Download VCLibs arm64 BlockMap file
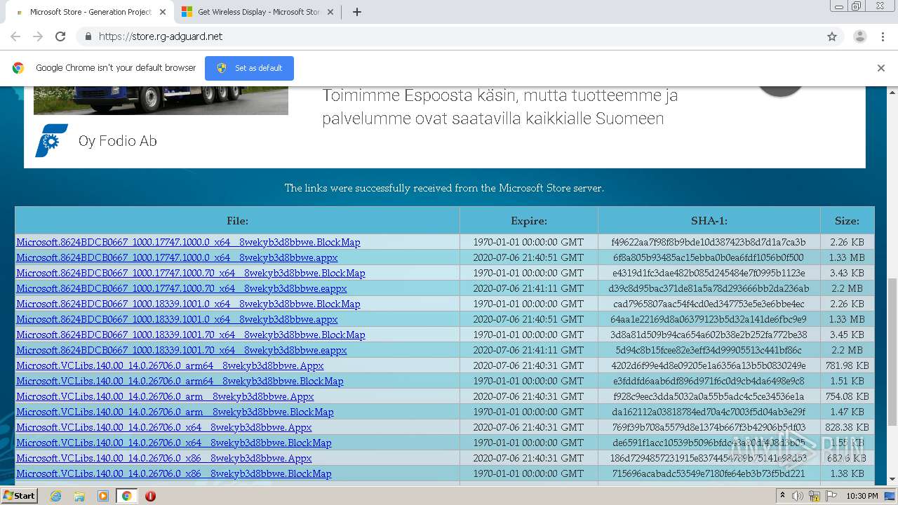Screen dimensions: 898x505 (180, 381)
